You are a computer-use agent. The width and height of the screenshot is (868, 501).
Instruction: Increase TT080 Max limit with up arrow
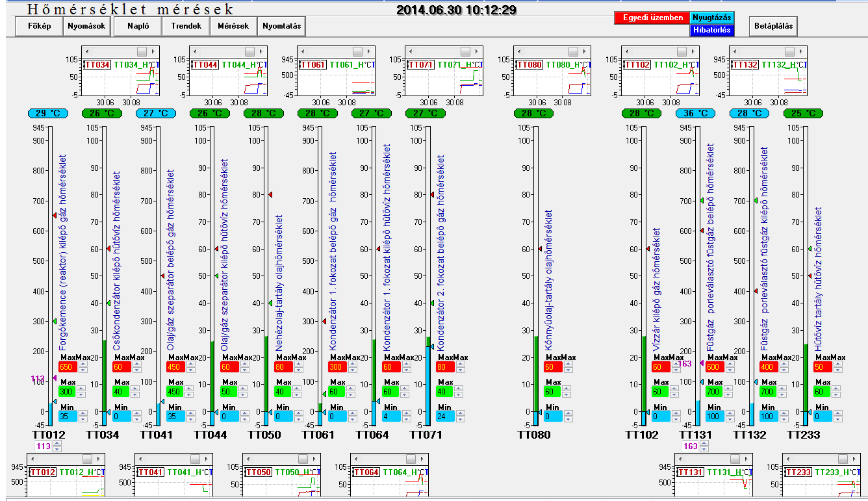[567, 389]
